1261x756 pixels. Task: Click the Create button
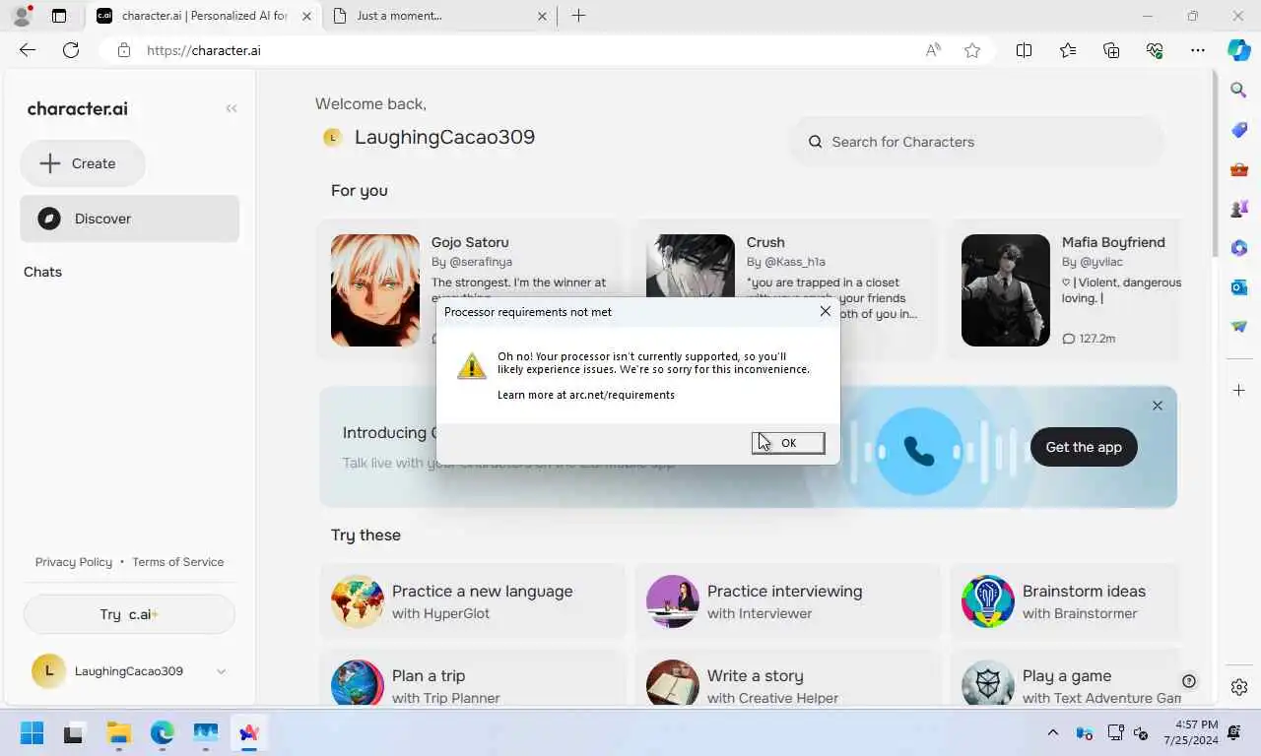pyautogui.click(x=83, y=163)
